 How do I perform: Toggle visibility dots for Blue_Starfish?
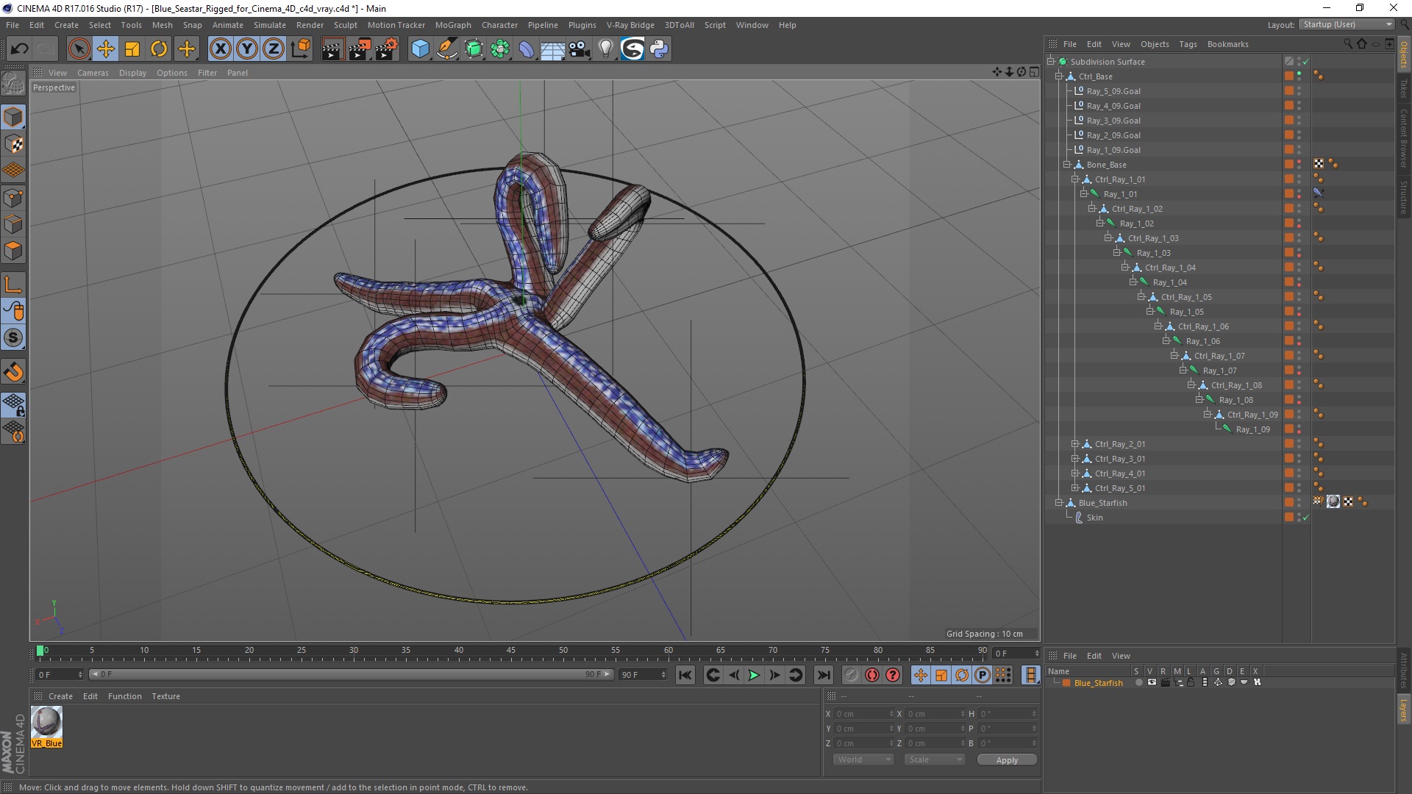click(x=1299, y=503)
